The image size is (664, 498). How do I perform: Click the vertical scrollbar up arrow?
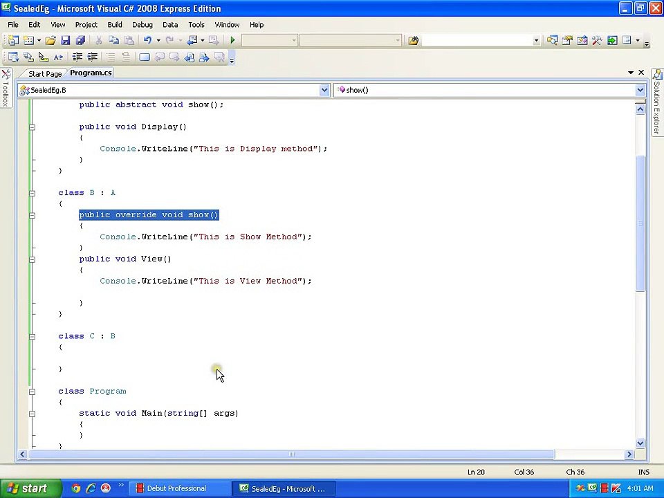click(640, 109)
